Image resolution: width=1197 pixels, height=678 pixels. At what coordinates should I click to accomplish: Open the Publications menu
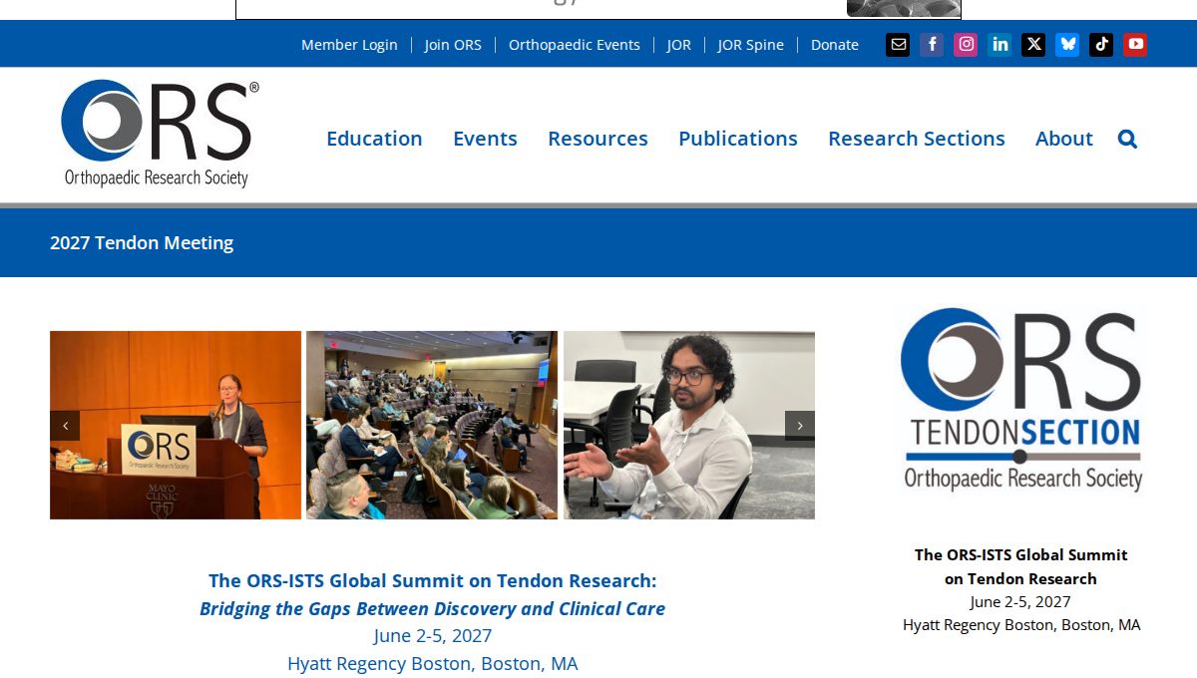(x=738, y=139)
